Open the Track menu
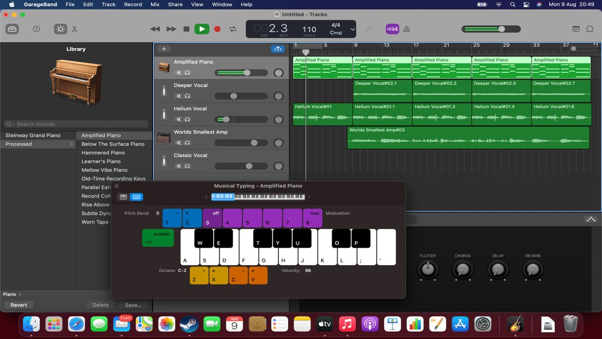 click(108, 4)
